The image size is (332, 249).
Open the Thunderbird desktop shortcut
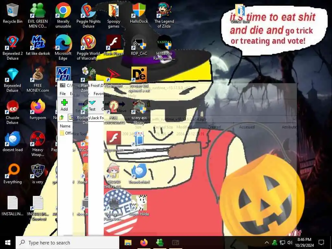[139, 174]
